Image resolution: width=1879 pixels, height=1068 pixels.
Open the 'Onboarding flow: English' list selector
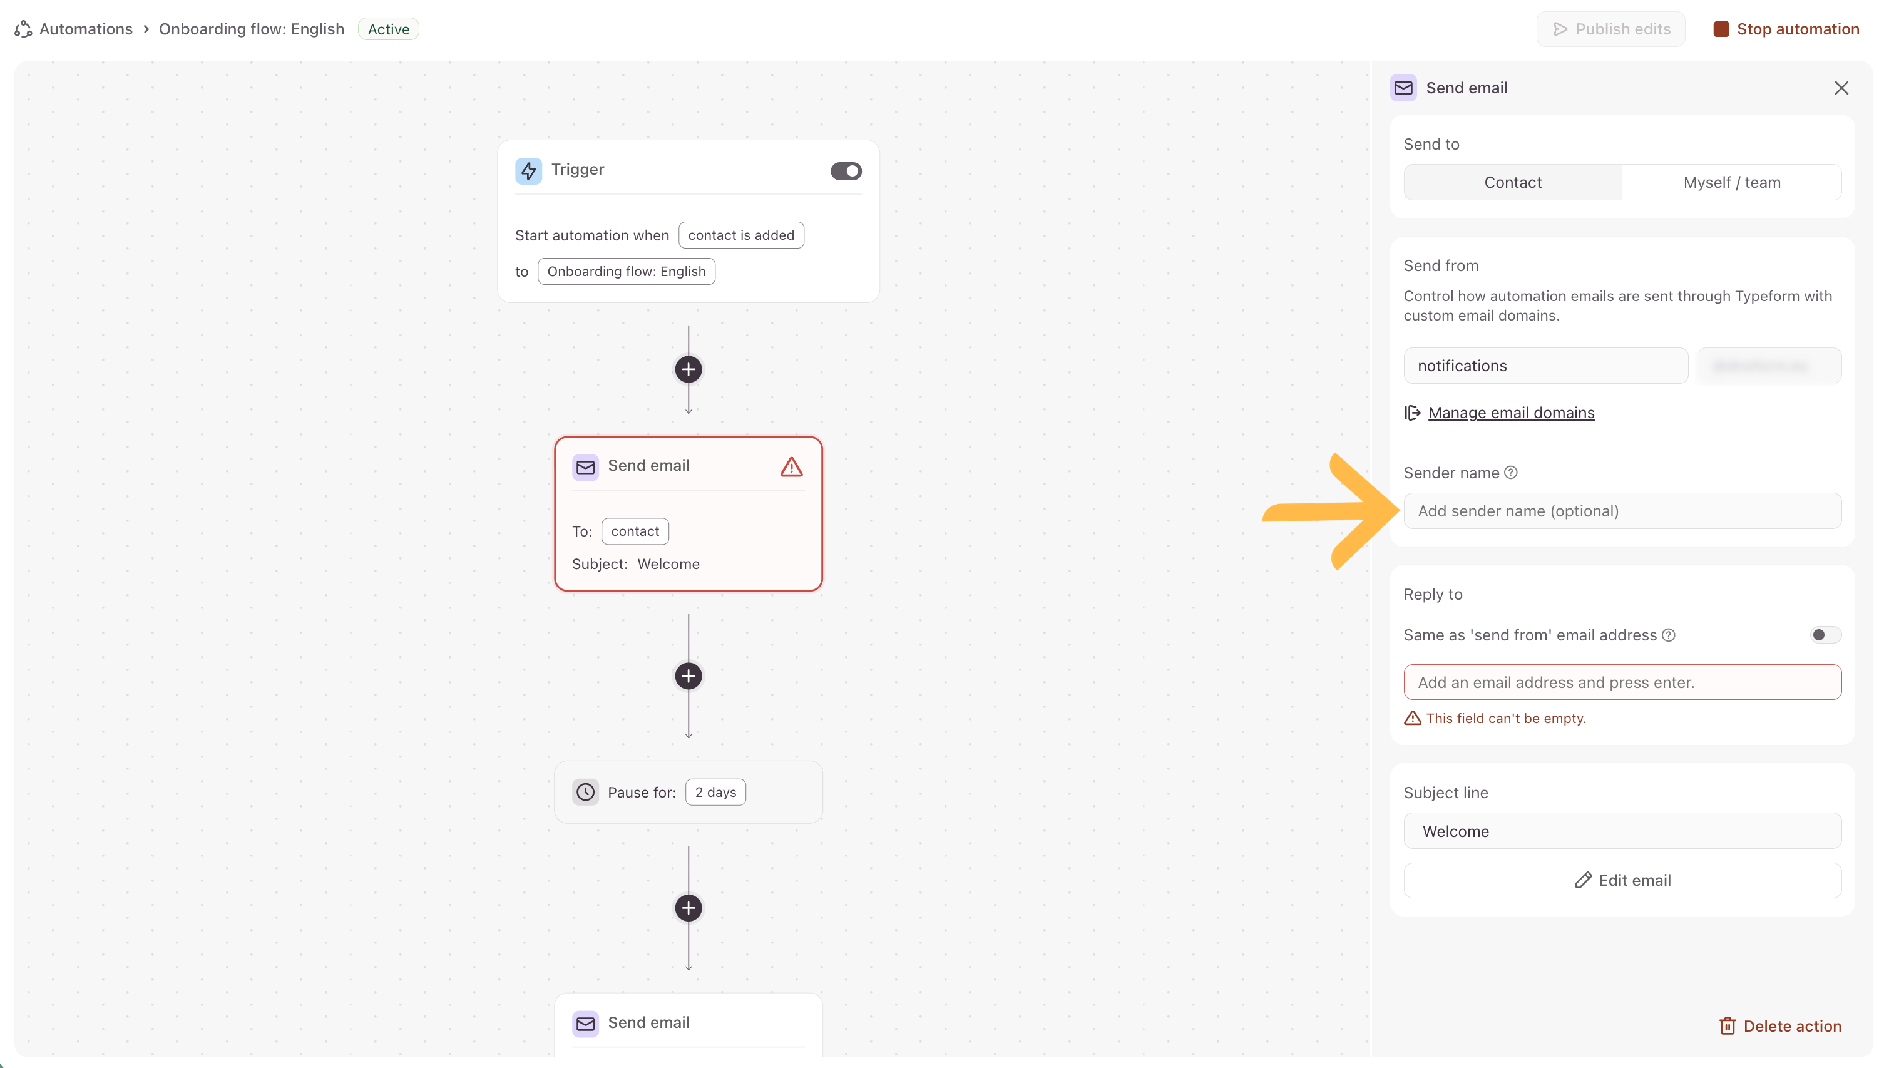[x=625, y=272]
